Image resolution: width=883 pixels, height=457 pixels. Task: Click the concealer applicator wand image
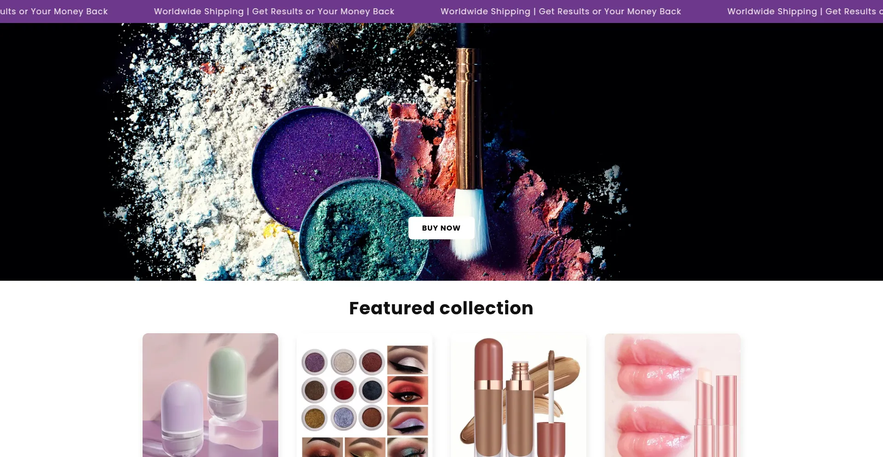(551, 396)
